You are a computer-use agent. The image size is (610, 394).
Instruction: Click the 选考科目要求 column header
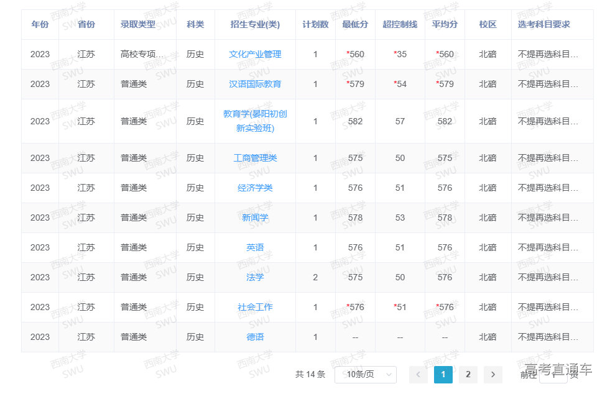click(544, 25)
